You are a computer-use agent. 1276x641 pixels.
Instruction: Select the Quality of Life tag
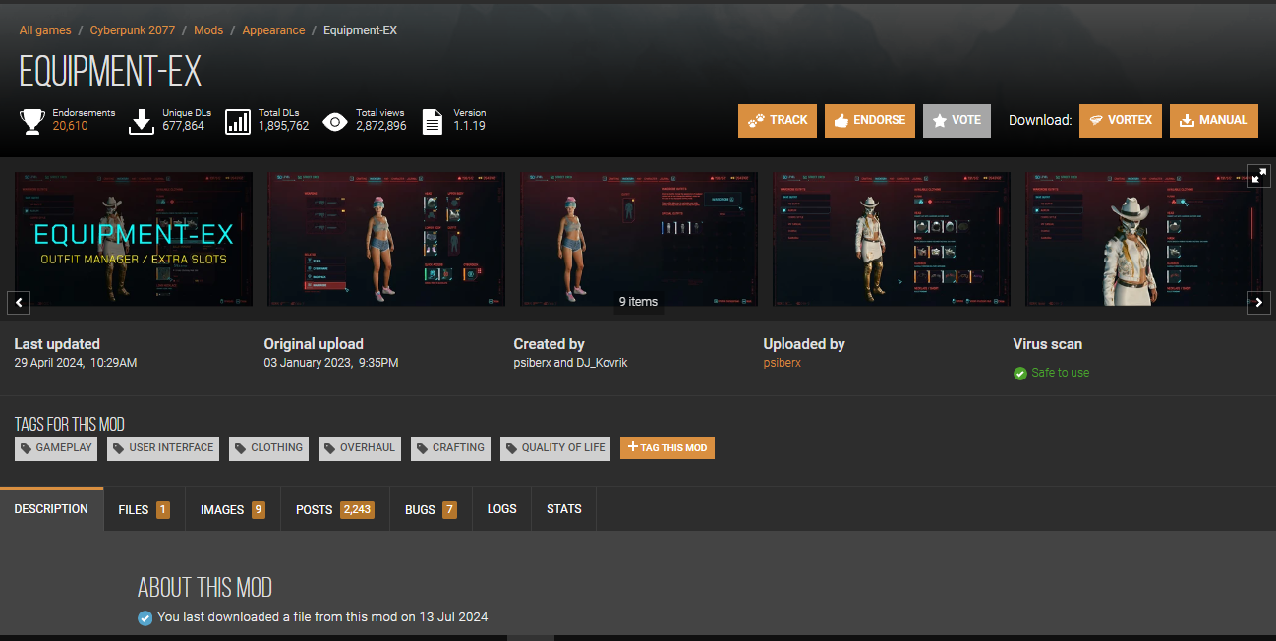click(555, 448)
